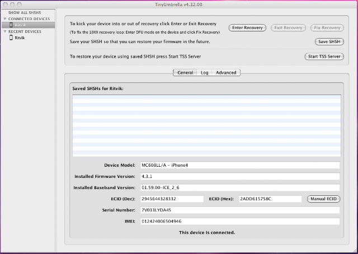
Task: Click the Device Model field
Action: 240,165
